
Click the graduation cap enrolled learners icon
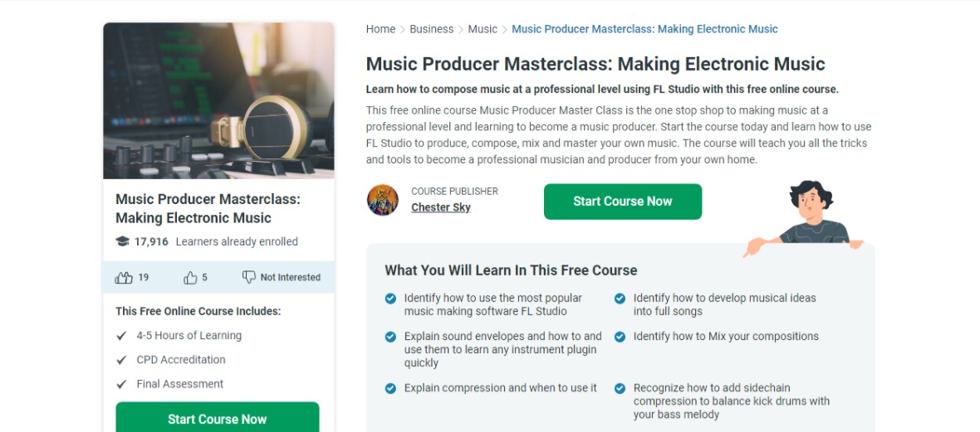pyautogui.click(x=123, y=241)
